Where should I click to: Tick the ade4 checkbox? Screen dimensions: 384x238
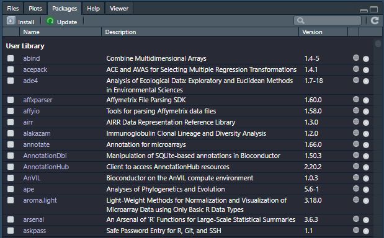click(x=11, y=81)
